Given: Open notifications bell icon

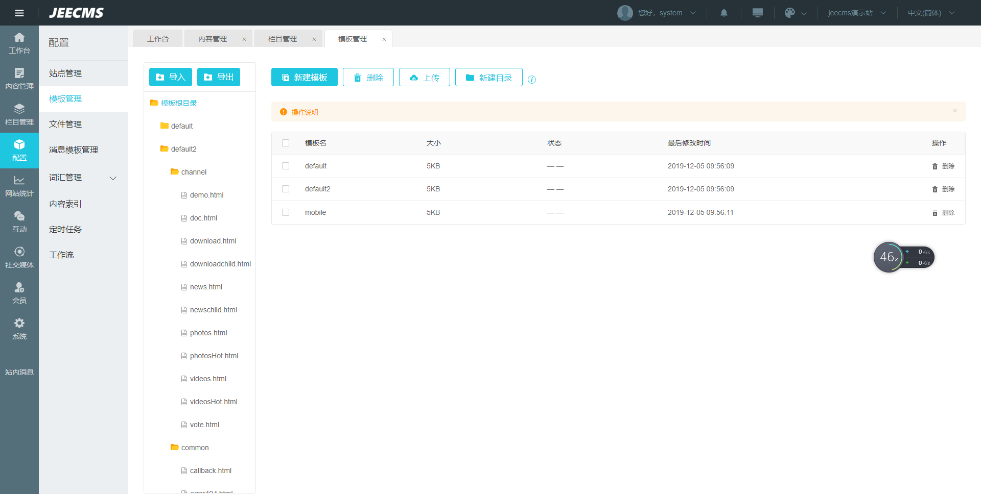Looking at the screenshot, I should click(x=723, y=13).
